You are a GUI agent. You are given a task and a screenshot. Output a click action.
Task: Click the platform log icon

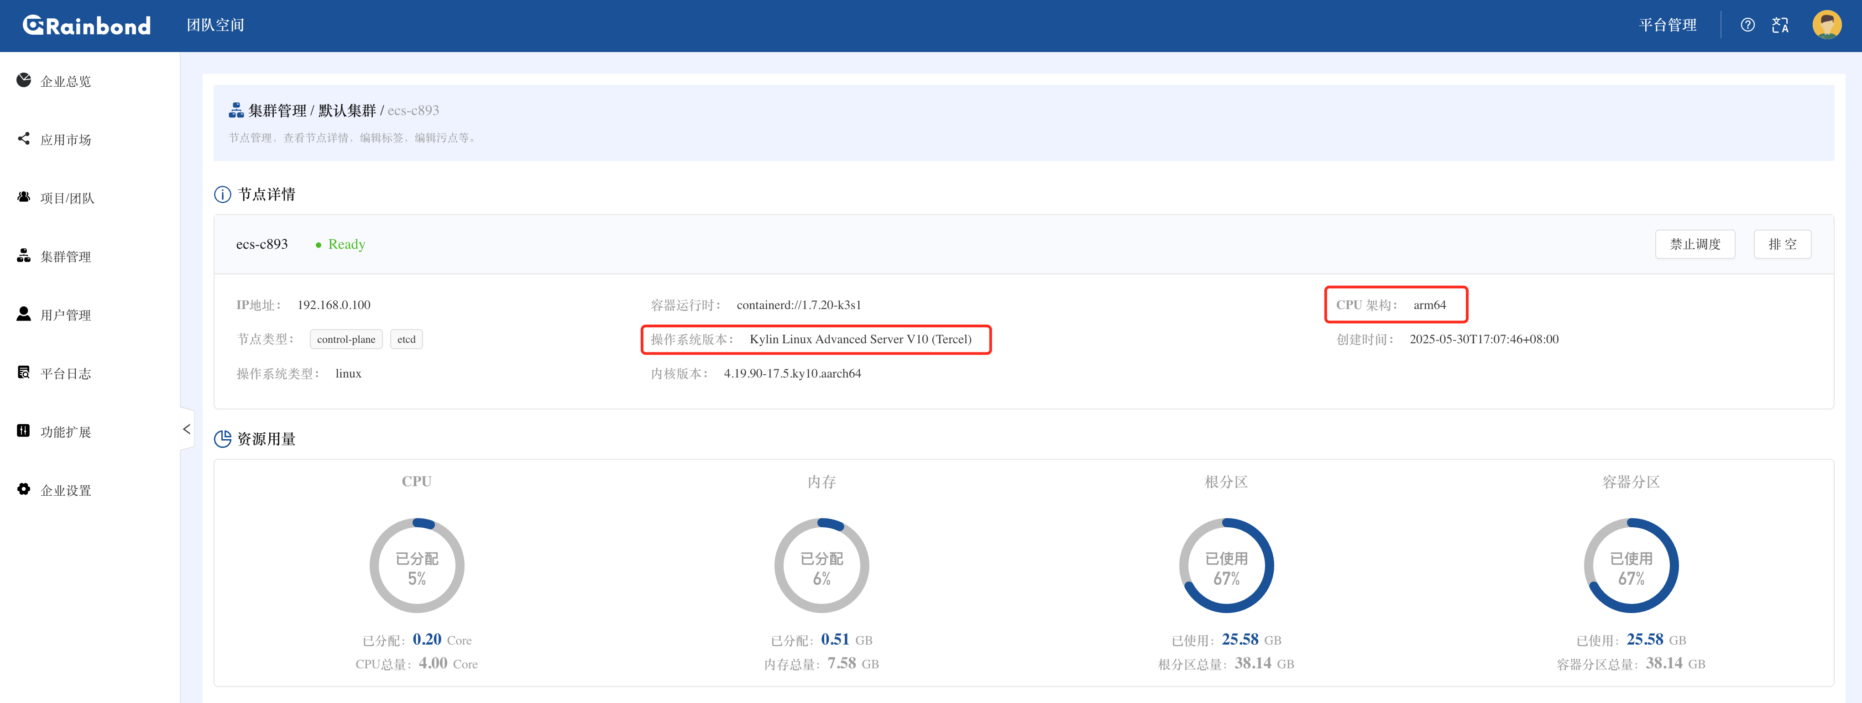point(24,372)
